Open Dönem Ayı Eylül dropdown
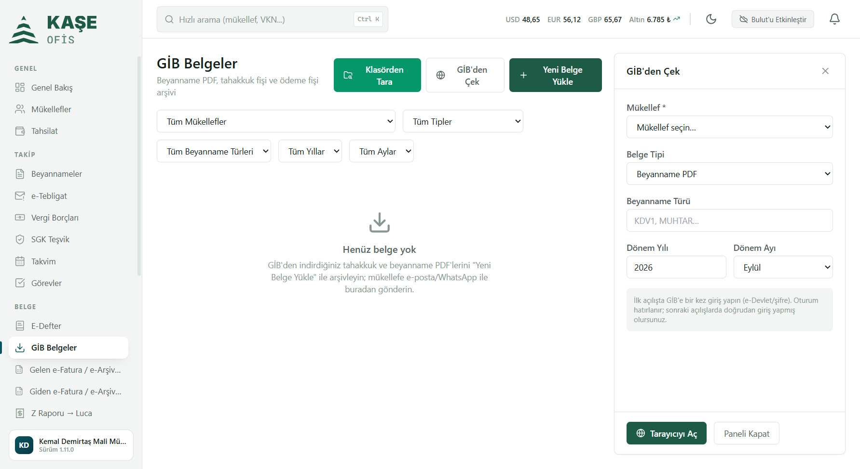This screenshot has width=860, height=469. (783, 267)
